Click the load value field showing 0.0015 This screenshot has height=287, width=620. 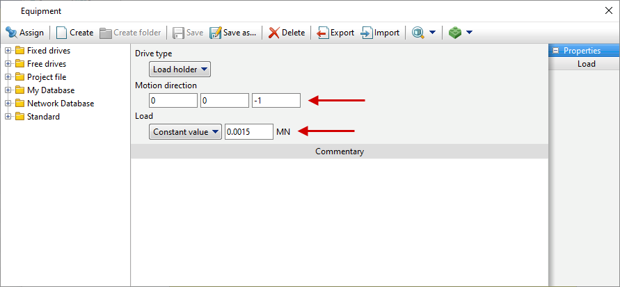(x=248, y=131)
